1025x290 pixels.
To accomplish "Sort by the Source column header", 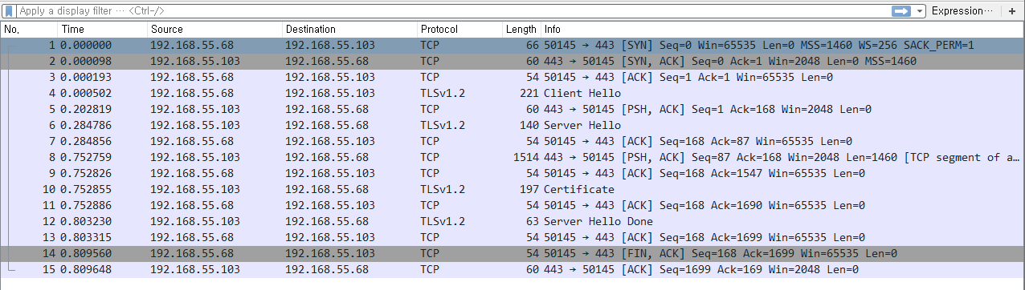I will (214, 29).
